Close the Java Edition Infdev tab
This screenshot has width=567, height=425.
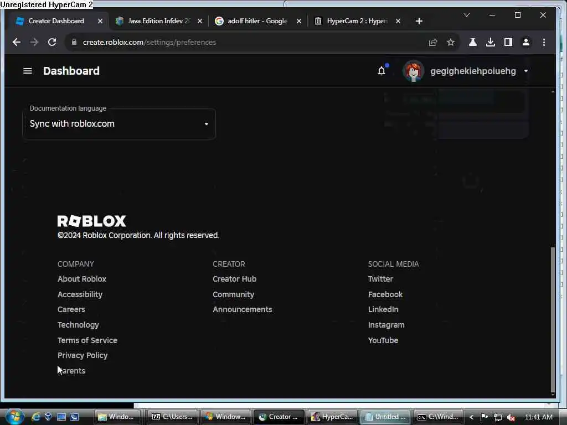199,21
